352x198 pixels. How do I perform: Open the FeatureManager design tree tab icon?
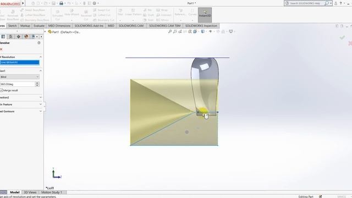click(x=3, y=37)
